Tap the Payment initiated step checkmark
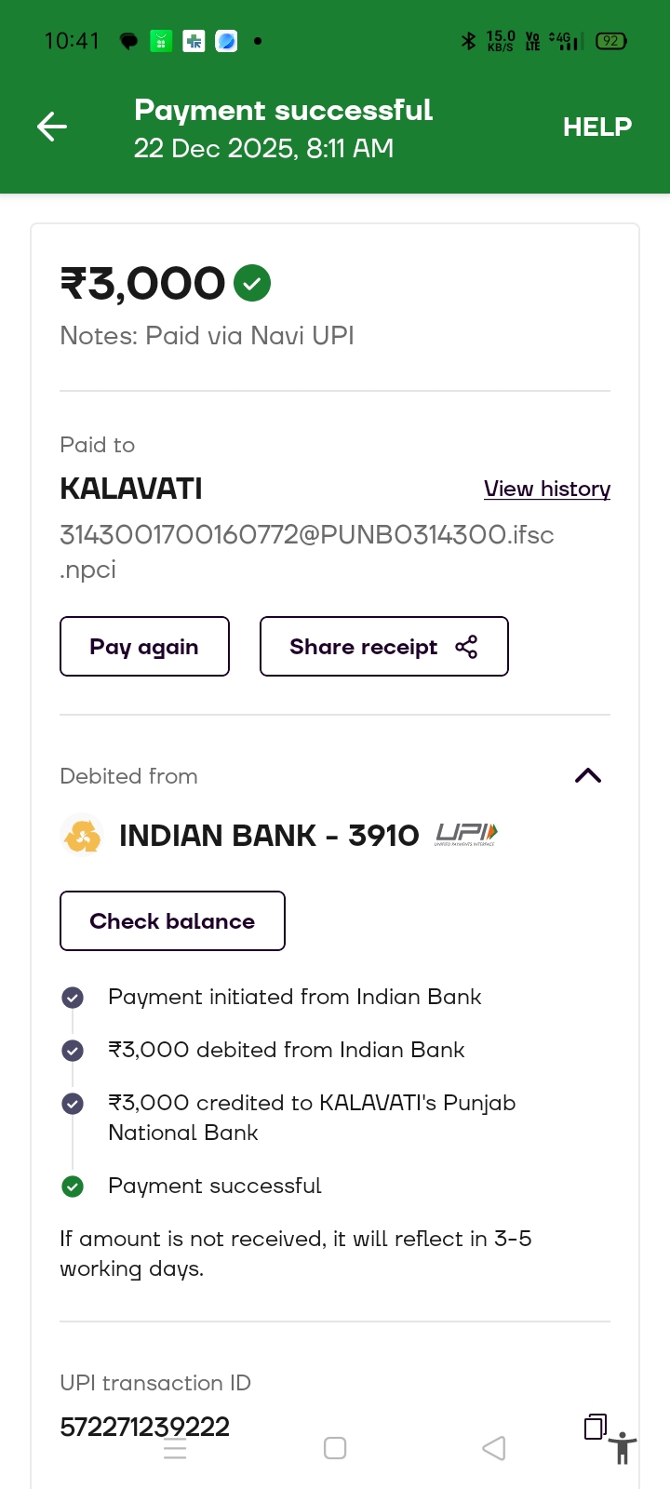 click(73, 998)
